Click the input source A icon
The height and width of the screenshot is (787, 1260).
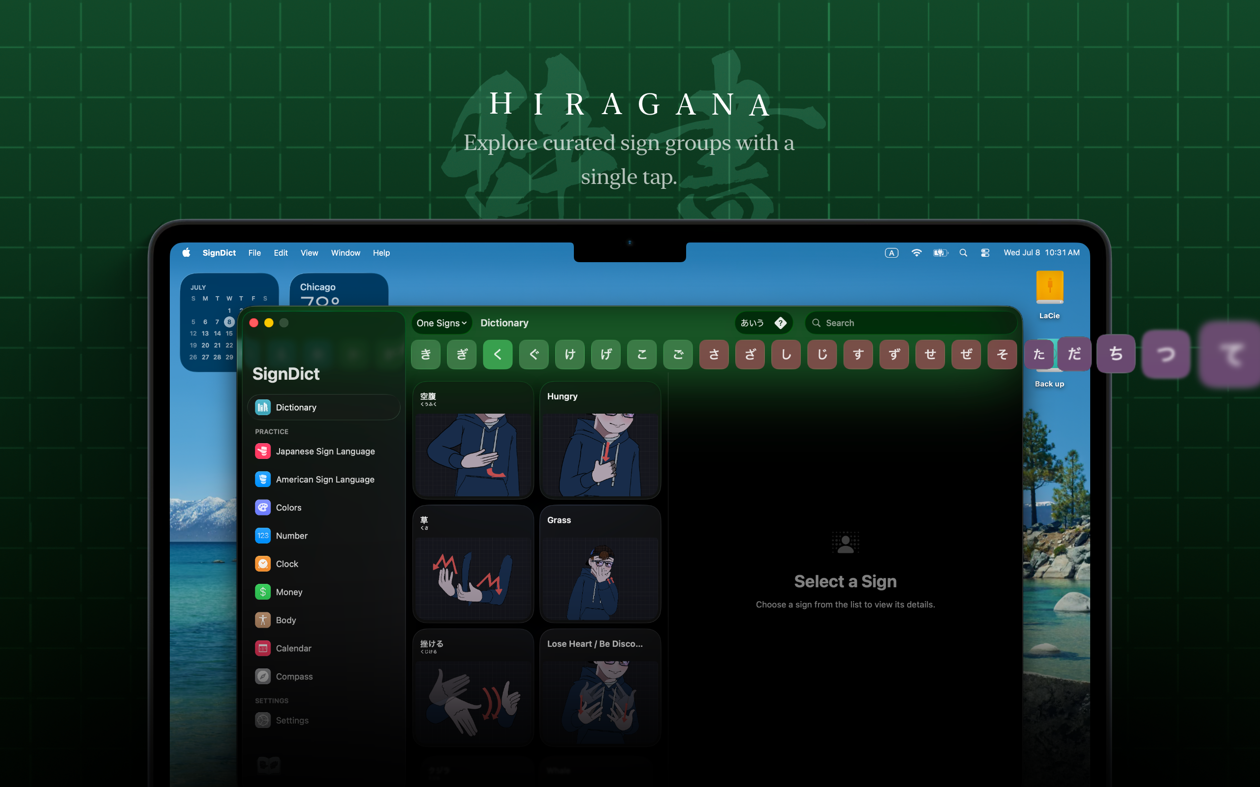coord(891,252)
